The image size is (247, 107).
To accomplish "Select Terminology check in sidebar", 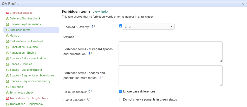I will coord(21,93).
